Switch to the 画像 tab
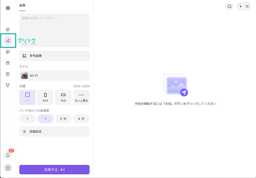The image size is (256, 178). [x=22, y=5]
